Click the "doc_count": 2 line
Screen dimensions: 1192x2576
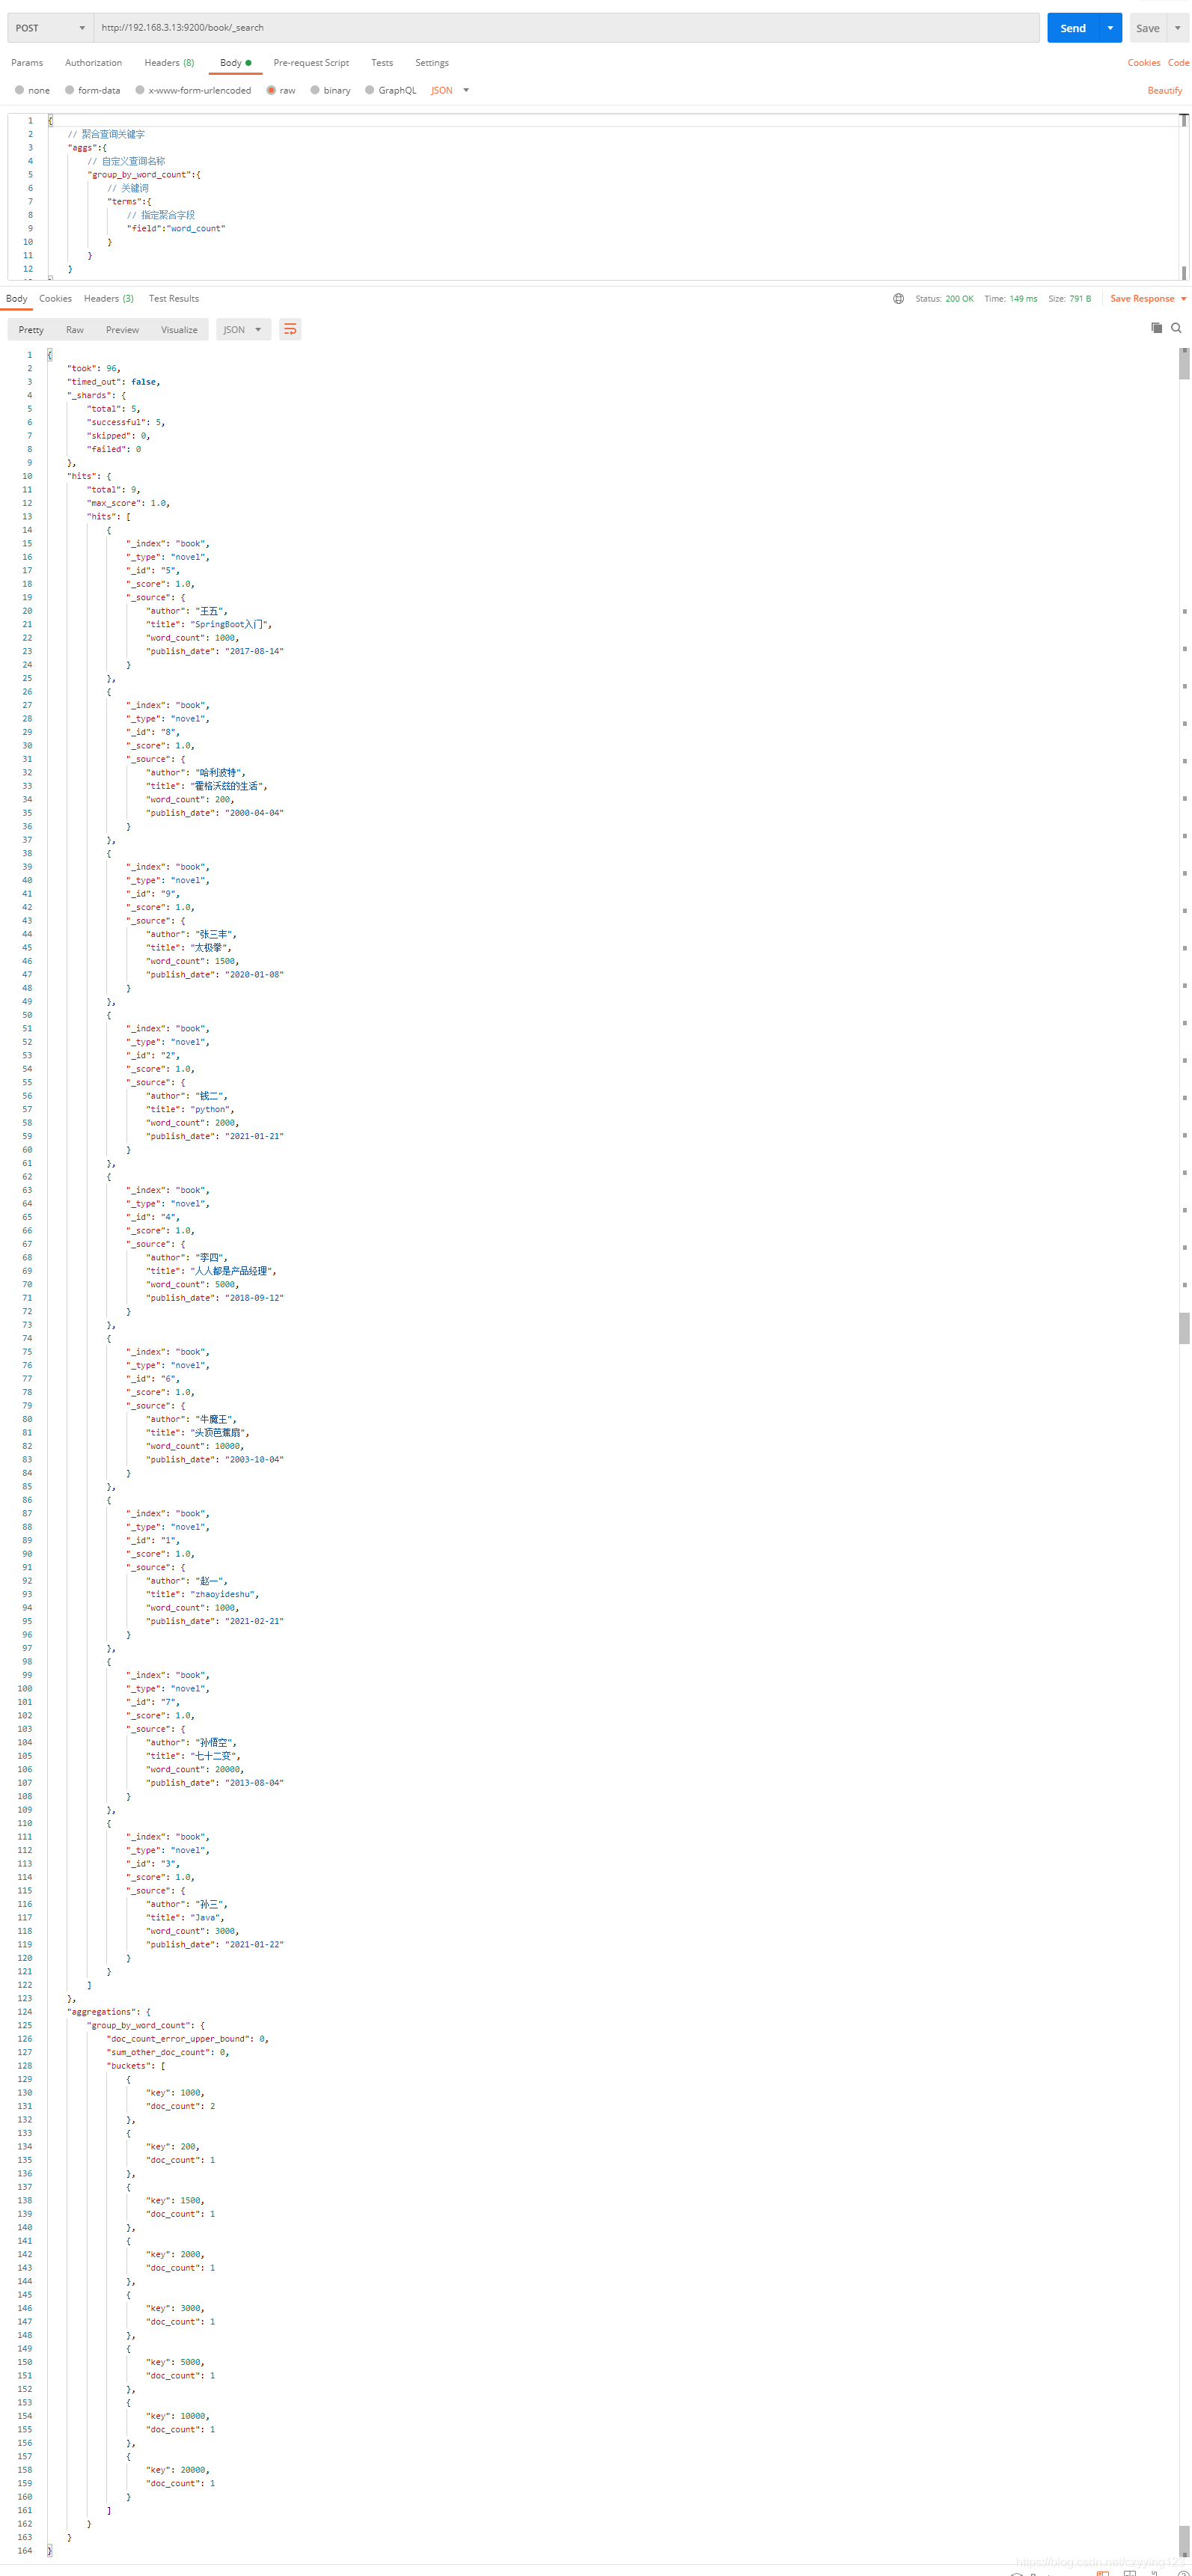pos(181,2106)
